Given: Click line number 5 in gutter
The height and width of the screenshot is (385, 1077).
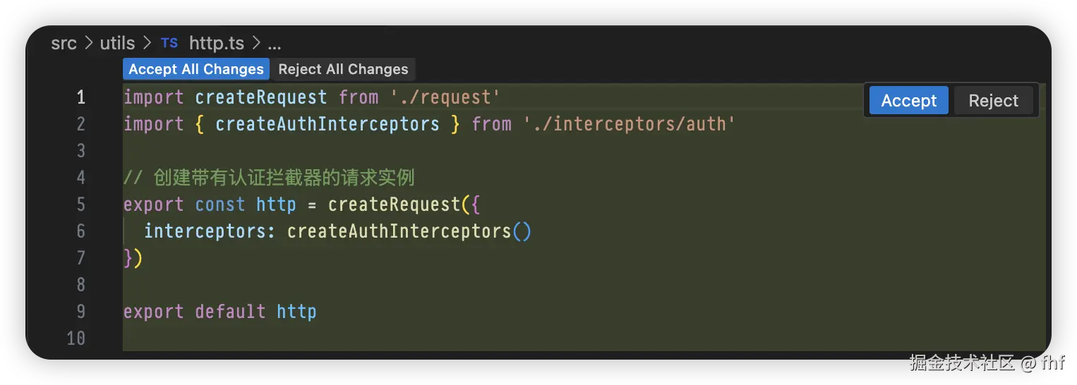Looking at the screenshot, I should coord(80,204).
